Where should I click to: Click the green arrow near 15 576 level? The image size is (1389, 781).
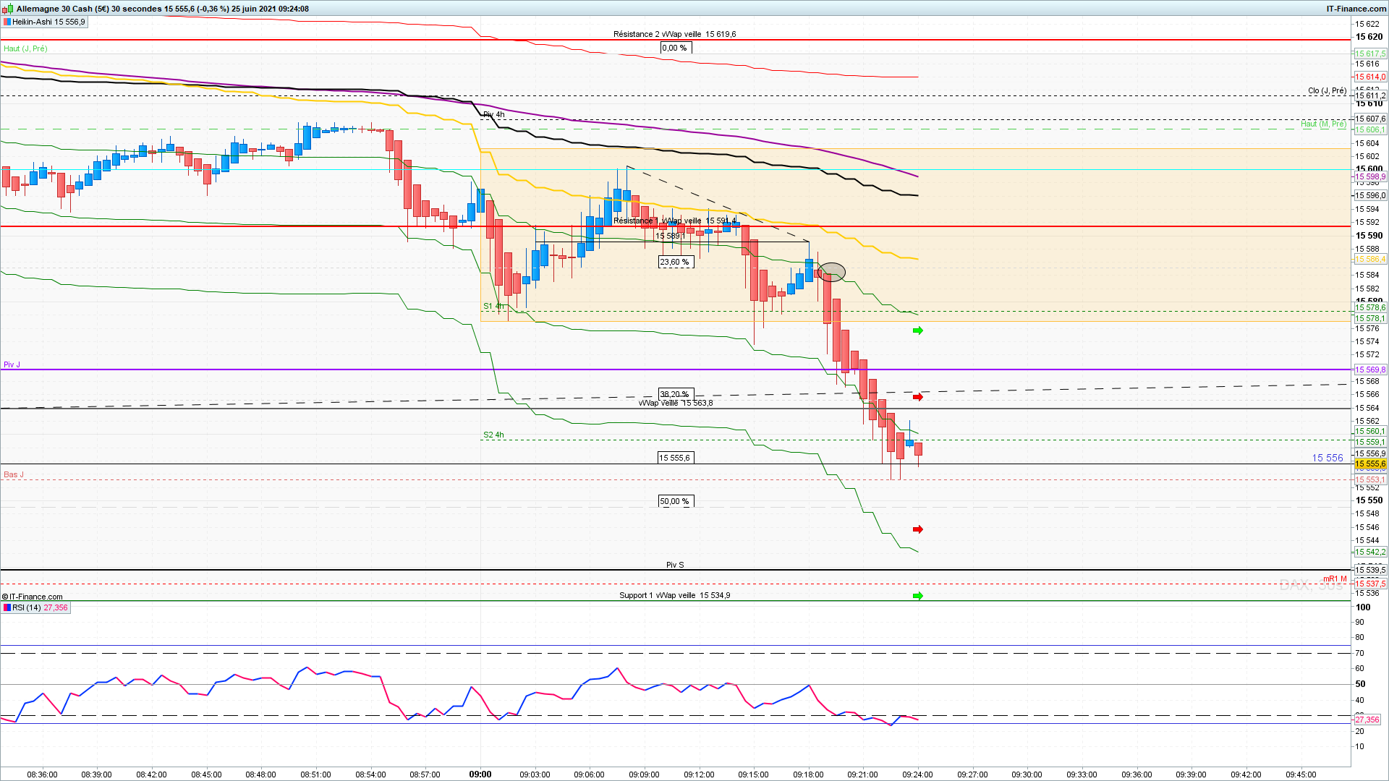click(918, 330)
